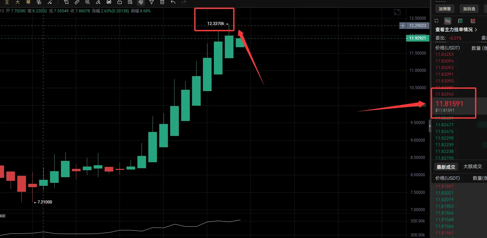Screen dimensions: 487x238
Task: Click the 加自选 button
Action: (469, 9)
